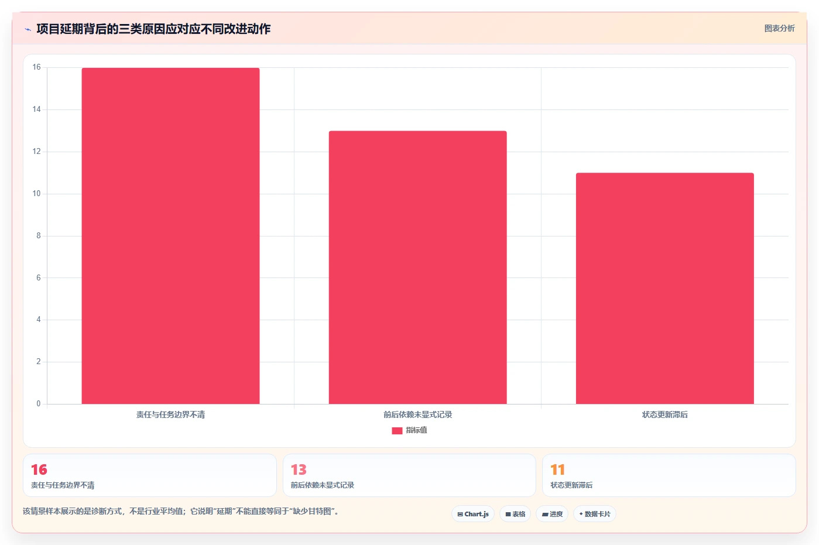Click the icon inside the Chart.js chip
Viewport: 819px width, 545px height.
460,515
